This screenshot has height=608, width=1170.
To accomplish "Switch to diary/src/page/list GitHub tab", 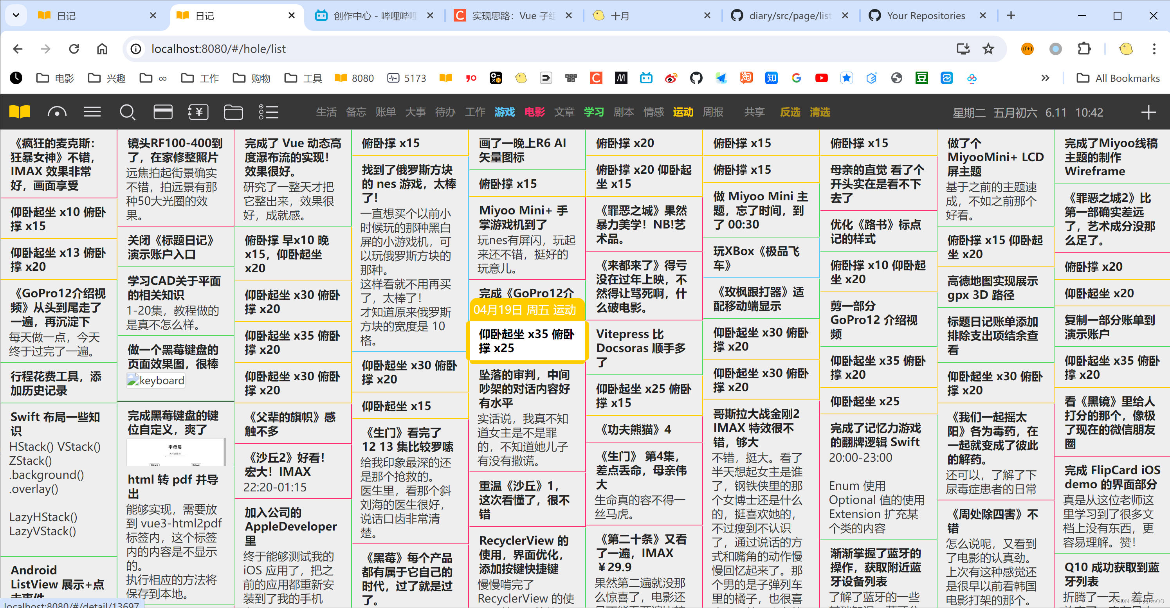I will click(791, 16).
